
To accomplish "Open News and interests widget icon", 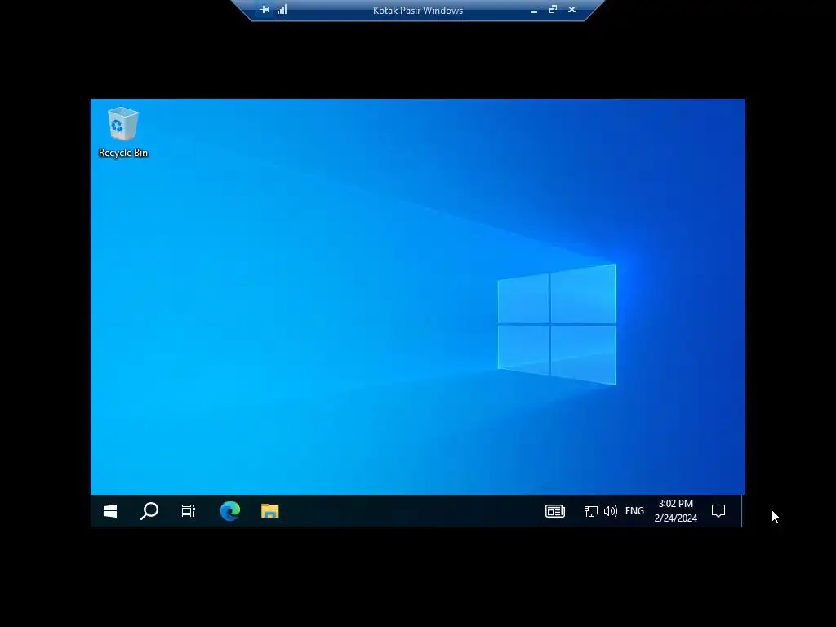I will pyautogui.click(x=555, y=511).
